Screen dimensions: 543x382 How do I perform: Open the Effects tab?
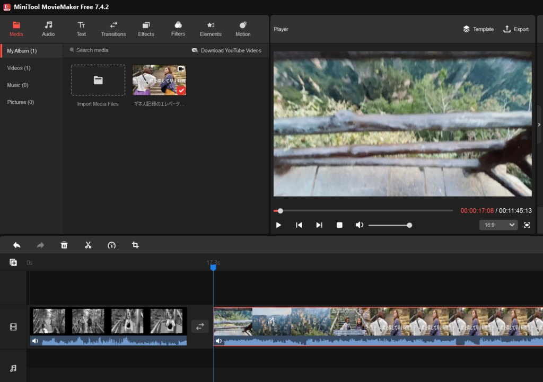146,29
